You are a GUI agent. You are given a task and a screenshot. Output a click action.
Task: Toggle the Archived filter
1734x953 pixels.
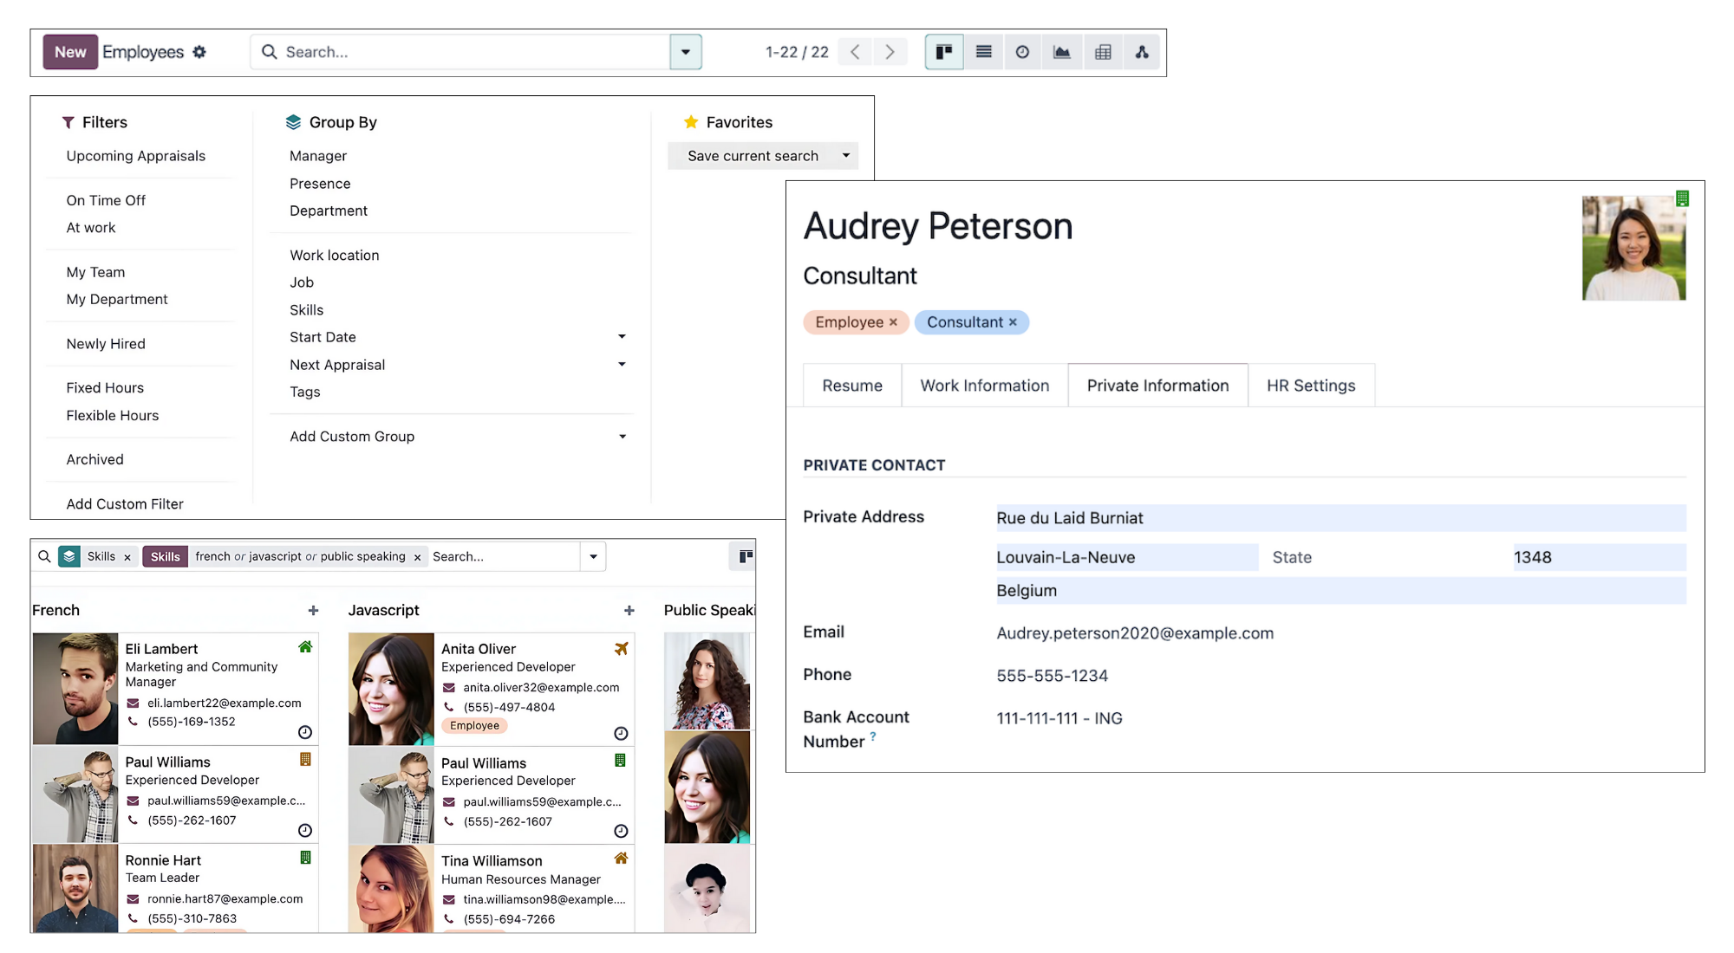[x=95, y=459]
